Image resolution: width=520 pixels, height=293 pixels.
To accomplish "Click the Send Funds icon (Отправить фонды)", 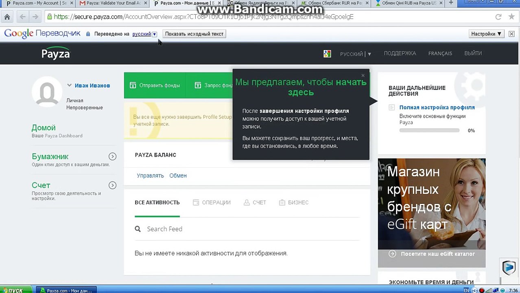I will coord(133,85).
